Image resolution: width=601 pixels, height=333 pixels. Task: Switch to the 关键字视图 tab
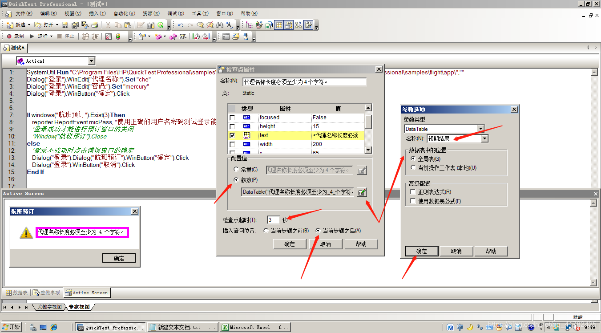[x=49, y=307]
